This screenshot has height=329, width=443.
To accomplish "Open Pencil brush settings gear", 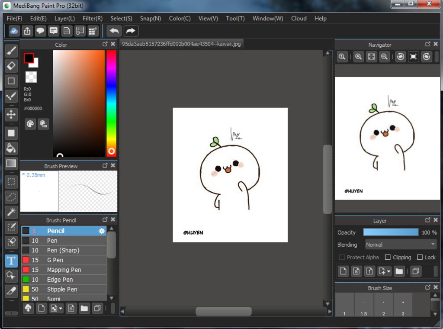I will tap(101, 231).
